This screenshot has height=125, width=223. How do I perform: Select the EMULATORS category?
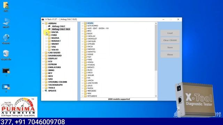(x=54, y=67)
